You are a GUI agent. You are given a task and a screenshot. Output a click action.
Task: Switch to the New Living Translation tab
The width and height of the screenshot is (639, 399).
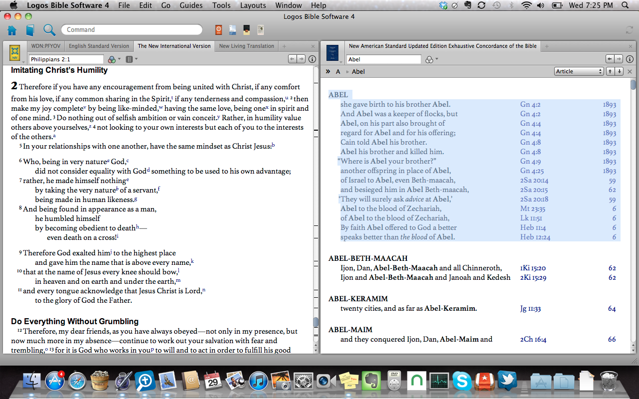pyautogui.click(x=247, y=46)
